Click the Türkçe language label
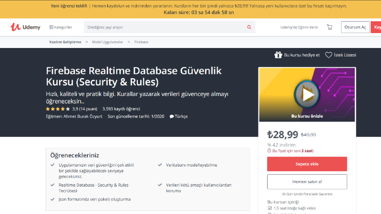This screenshot has height=214, width=381. coord(181,117)
